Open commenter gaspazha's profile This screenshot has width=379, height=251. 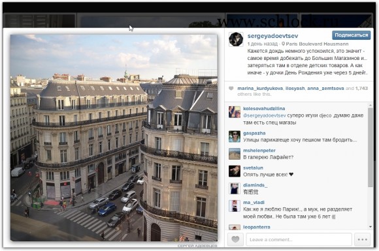(254, 133)
